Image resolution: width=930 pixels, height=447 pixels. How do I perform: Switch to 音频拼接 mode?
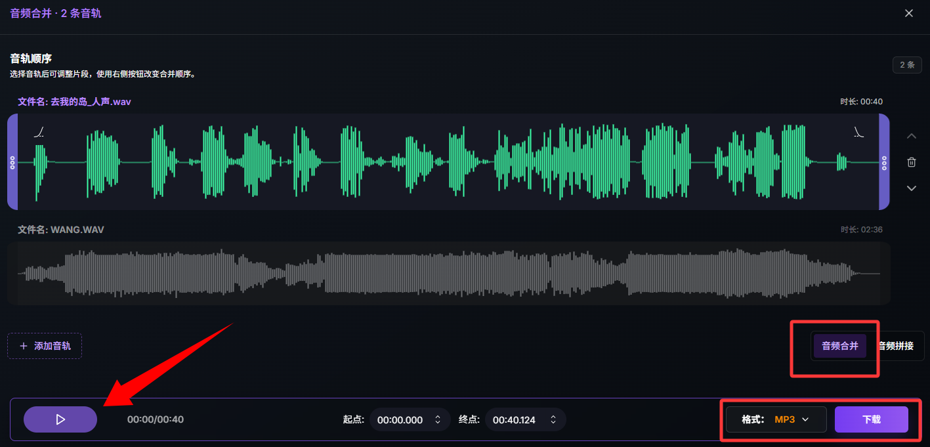(x=895, y=346)
